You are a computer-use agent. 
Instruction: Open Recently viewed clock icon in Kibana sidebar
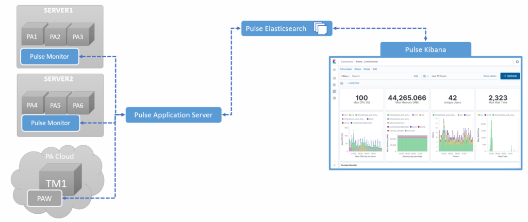[x=334, y=70]
